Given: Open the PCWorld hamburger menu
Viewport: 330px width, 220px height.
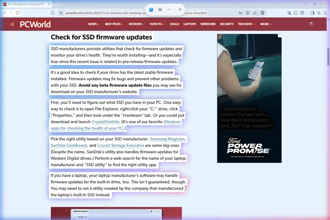Looking at the screenshot, I should [x=12, y=24].
